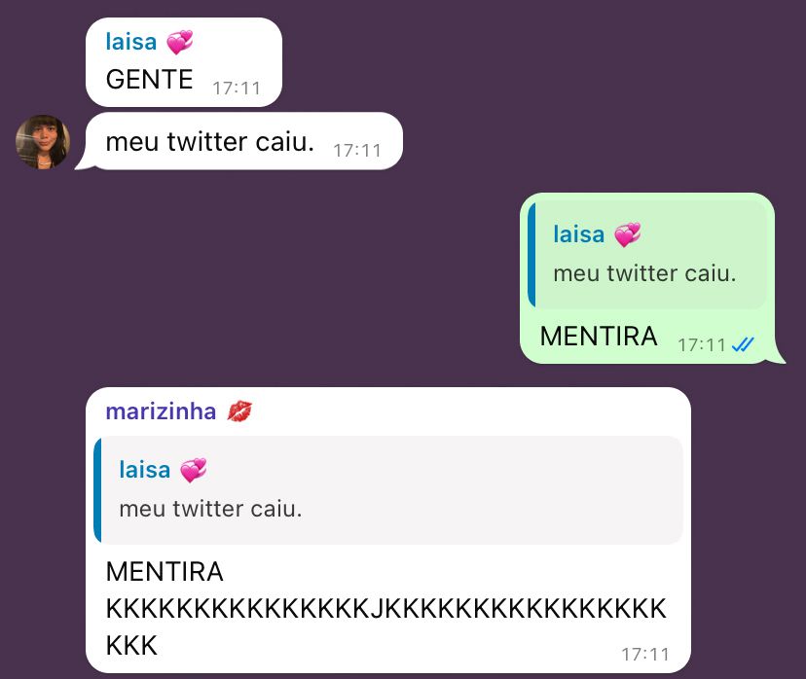Tap the hearts emoji in the green quoted reply
This screenshot has width=806, height=679.
tap(628, 234)
